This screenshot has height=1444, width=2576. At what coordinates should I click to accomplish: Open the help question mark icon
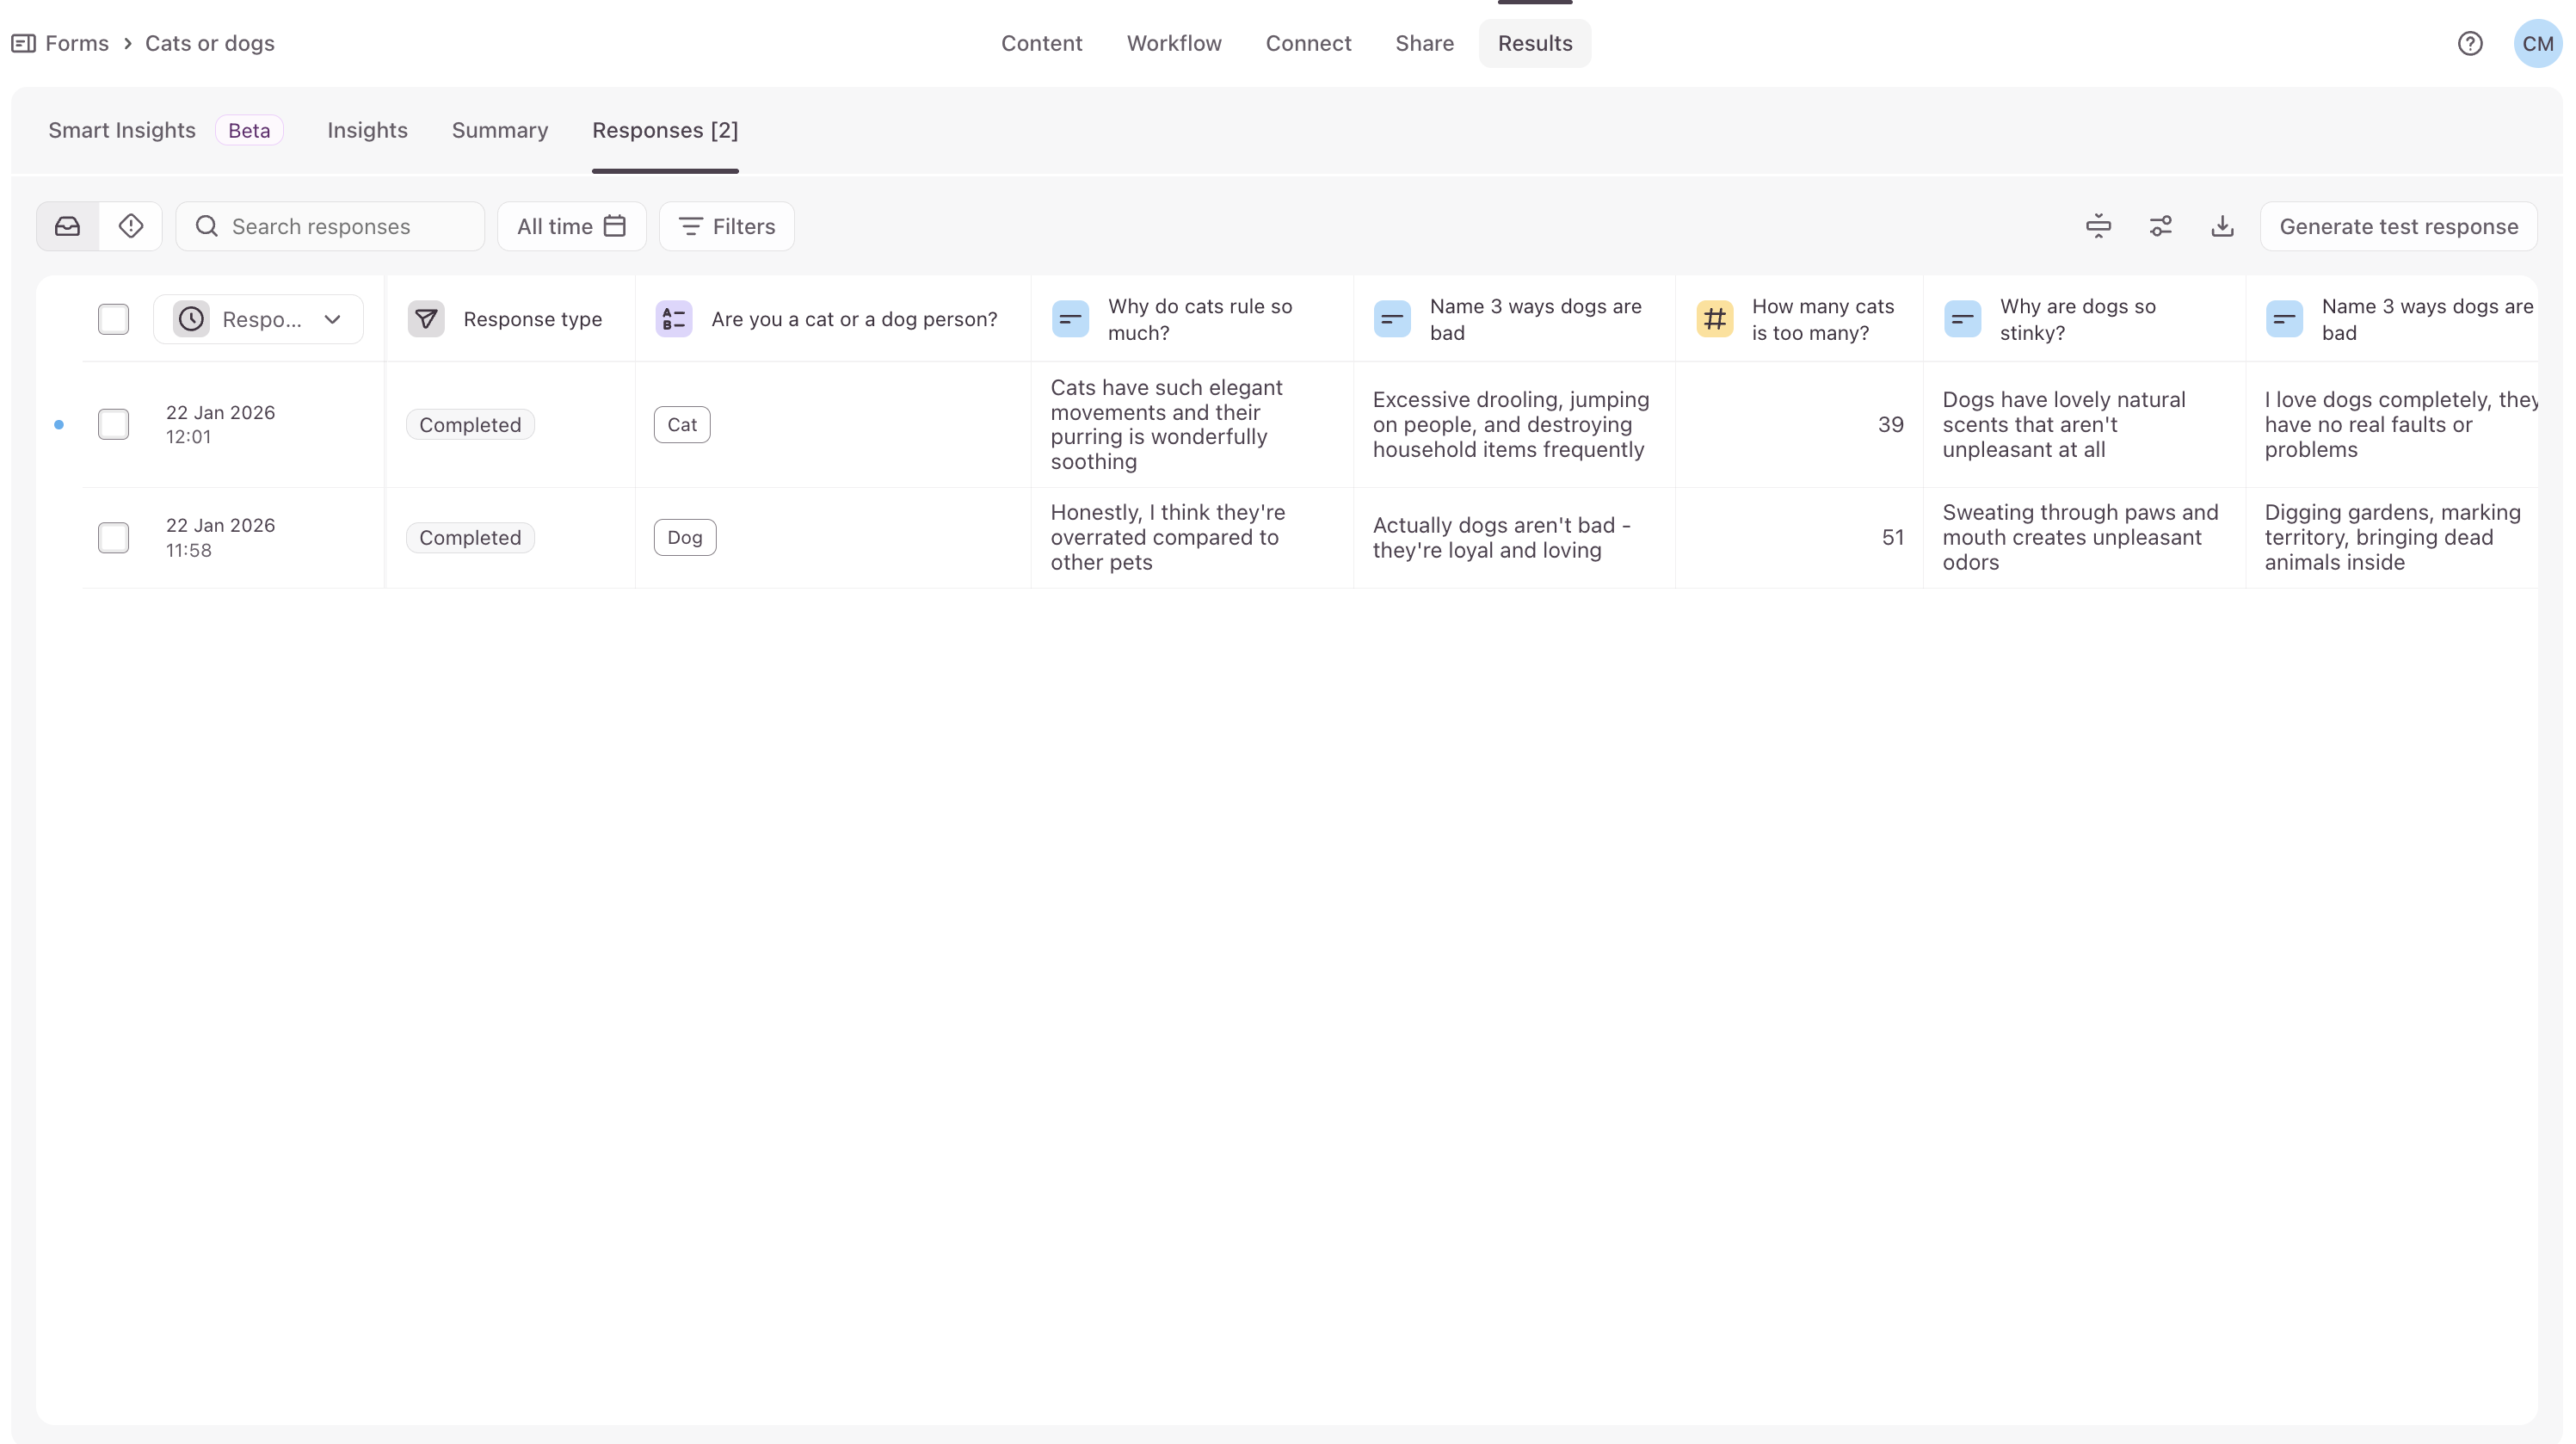coord(2470,43)
